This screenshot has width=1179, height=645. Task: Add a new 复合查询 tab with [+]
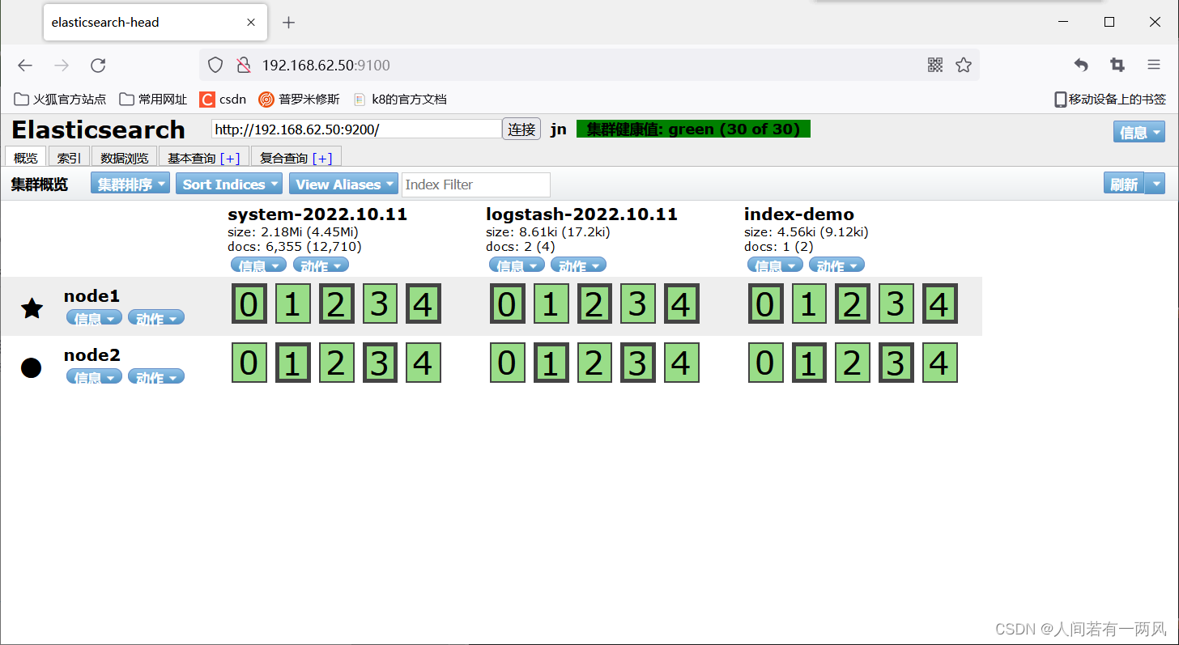[322, 158]
